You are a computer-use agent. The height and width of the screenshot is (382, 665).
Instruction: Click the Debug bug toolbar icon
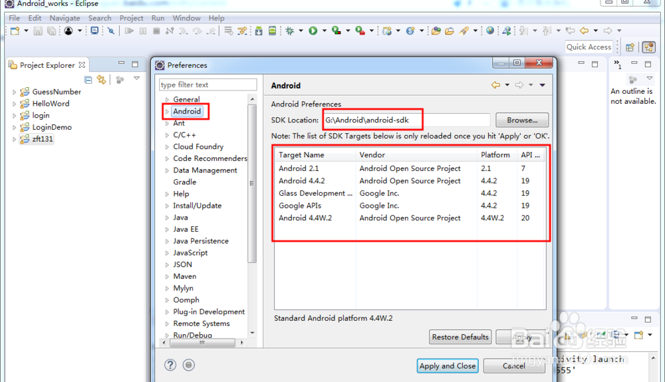[x=290, y=31]
